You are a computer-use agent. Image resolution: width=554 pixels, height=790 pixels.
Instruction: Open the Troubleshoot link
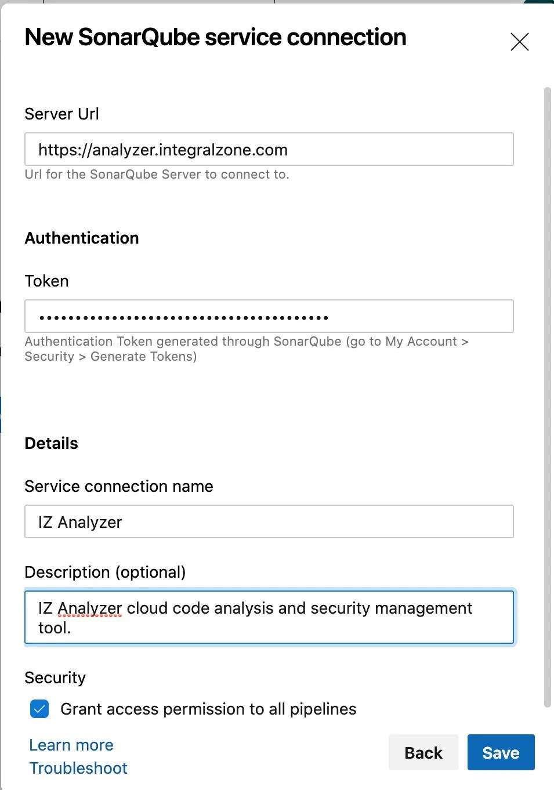78,768
